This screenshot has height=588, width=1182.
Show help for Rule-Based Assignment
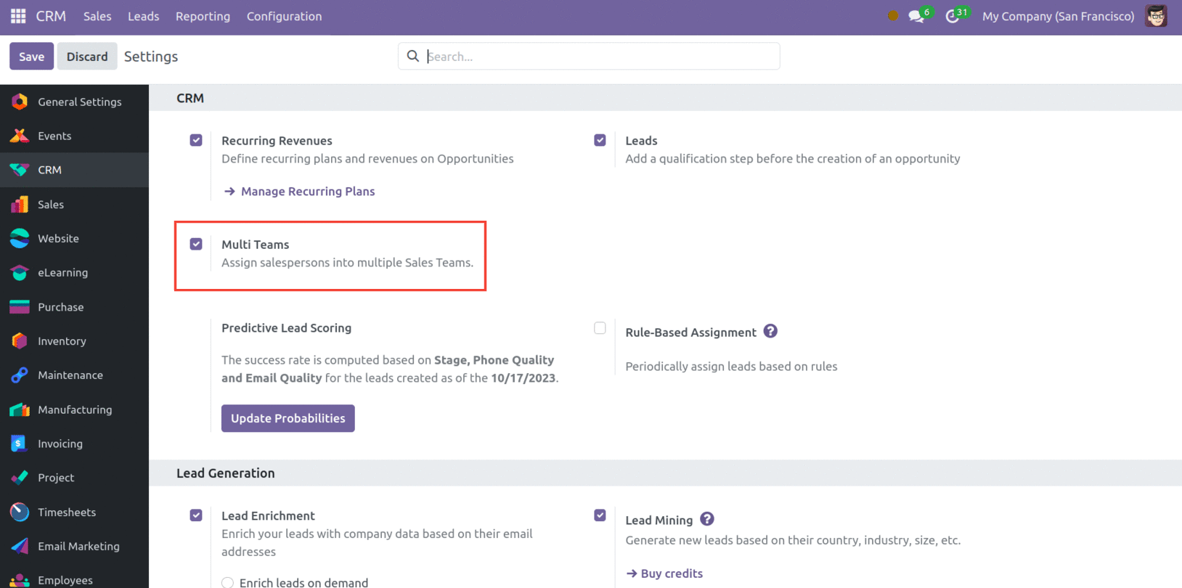[x=770, y=331]
